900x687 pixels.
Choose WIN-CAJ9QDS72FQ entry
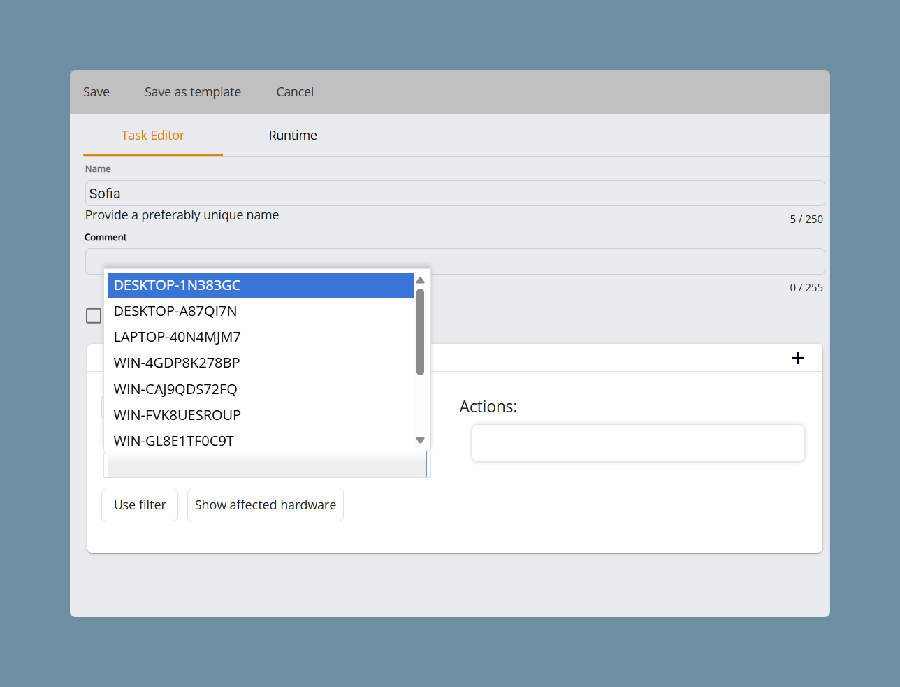pos(261,389)
